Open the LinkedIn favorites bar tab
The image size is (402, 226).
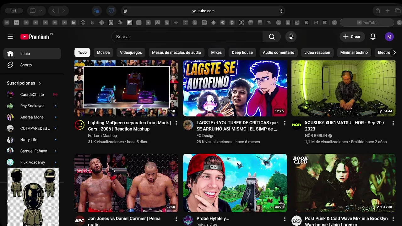tap(73, 23)
